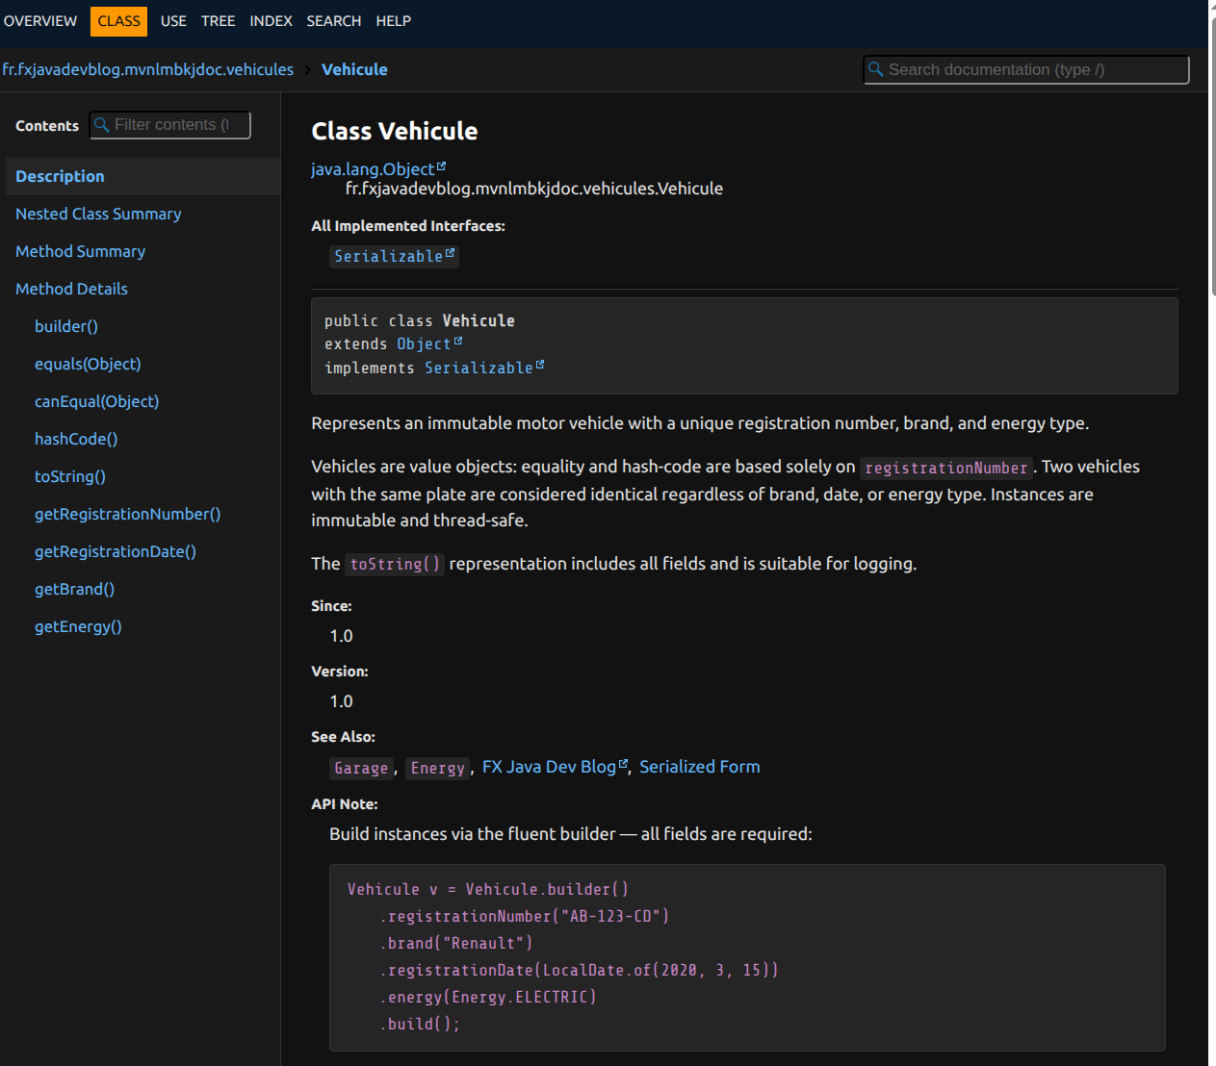Screen dimensions: 1216x1066
Task: Click the 'See Also:' label
Action: [343, 737]
